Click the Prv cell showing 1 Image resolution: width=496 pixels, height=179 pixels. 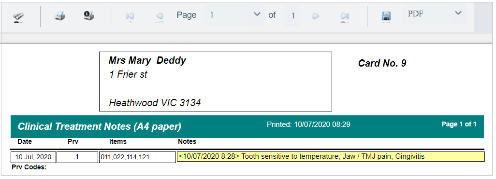[x=77, y=157]
